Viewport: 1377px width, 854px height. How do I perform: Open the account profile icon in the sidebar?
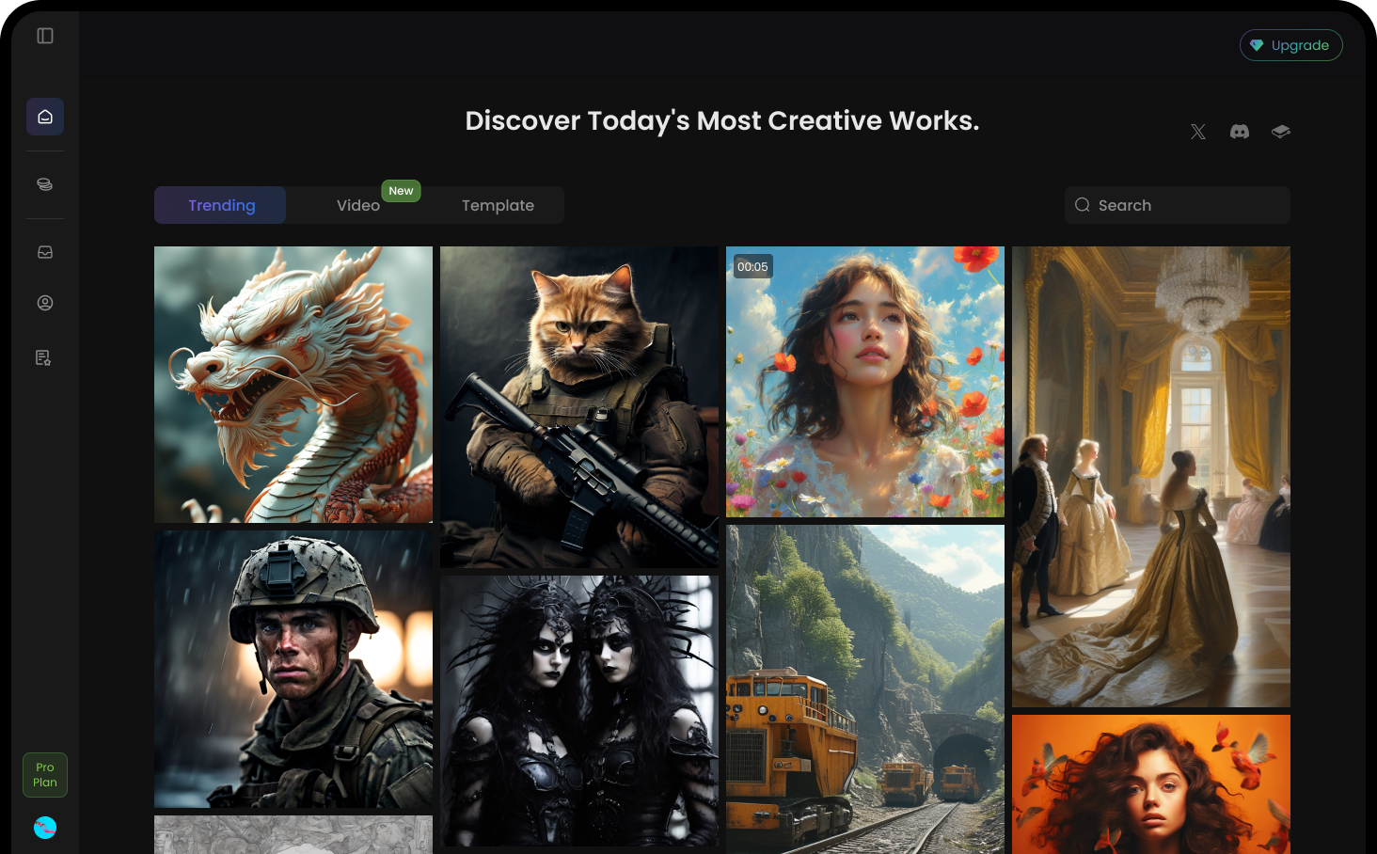(x=44, y=303)
